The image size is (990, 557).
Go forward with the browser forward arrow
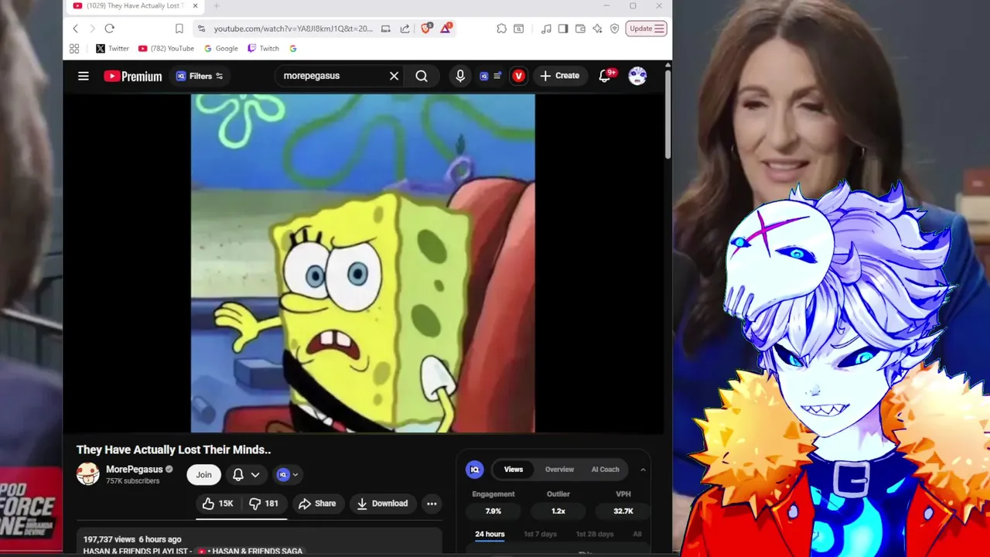pos(92,29)
